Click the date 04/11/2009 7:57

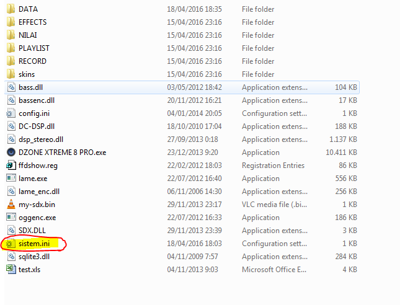click(193, 256)
